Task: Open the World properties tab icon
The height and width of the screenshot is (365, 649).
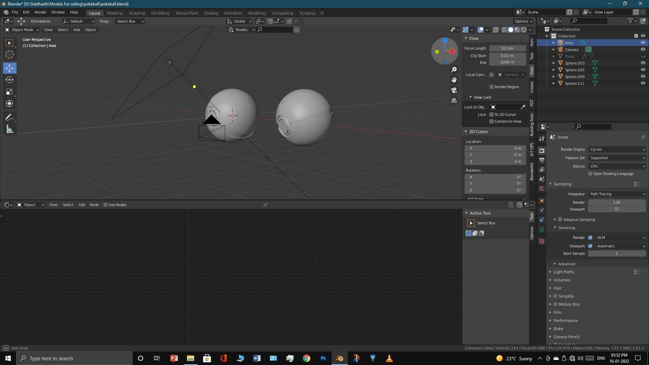Action: coord(542,189)
